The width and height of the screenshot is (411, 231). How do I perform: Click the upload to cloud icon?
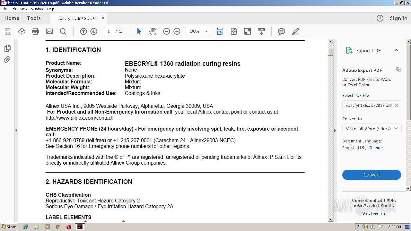pyautogui.click(x=22, y=31)
